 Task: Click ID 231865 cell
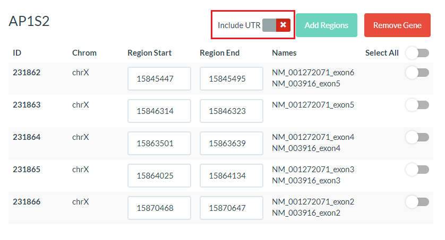27,169
